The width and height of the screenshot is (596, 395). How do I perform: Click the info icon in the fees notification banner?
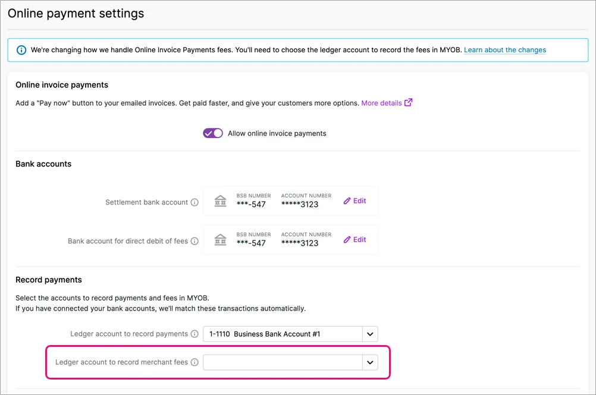[21, 50]
